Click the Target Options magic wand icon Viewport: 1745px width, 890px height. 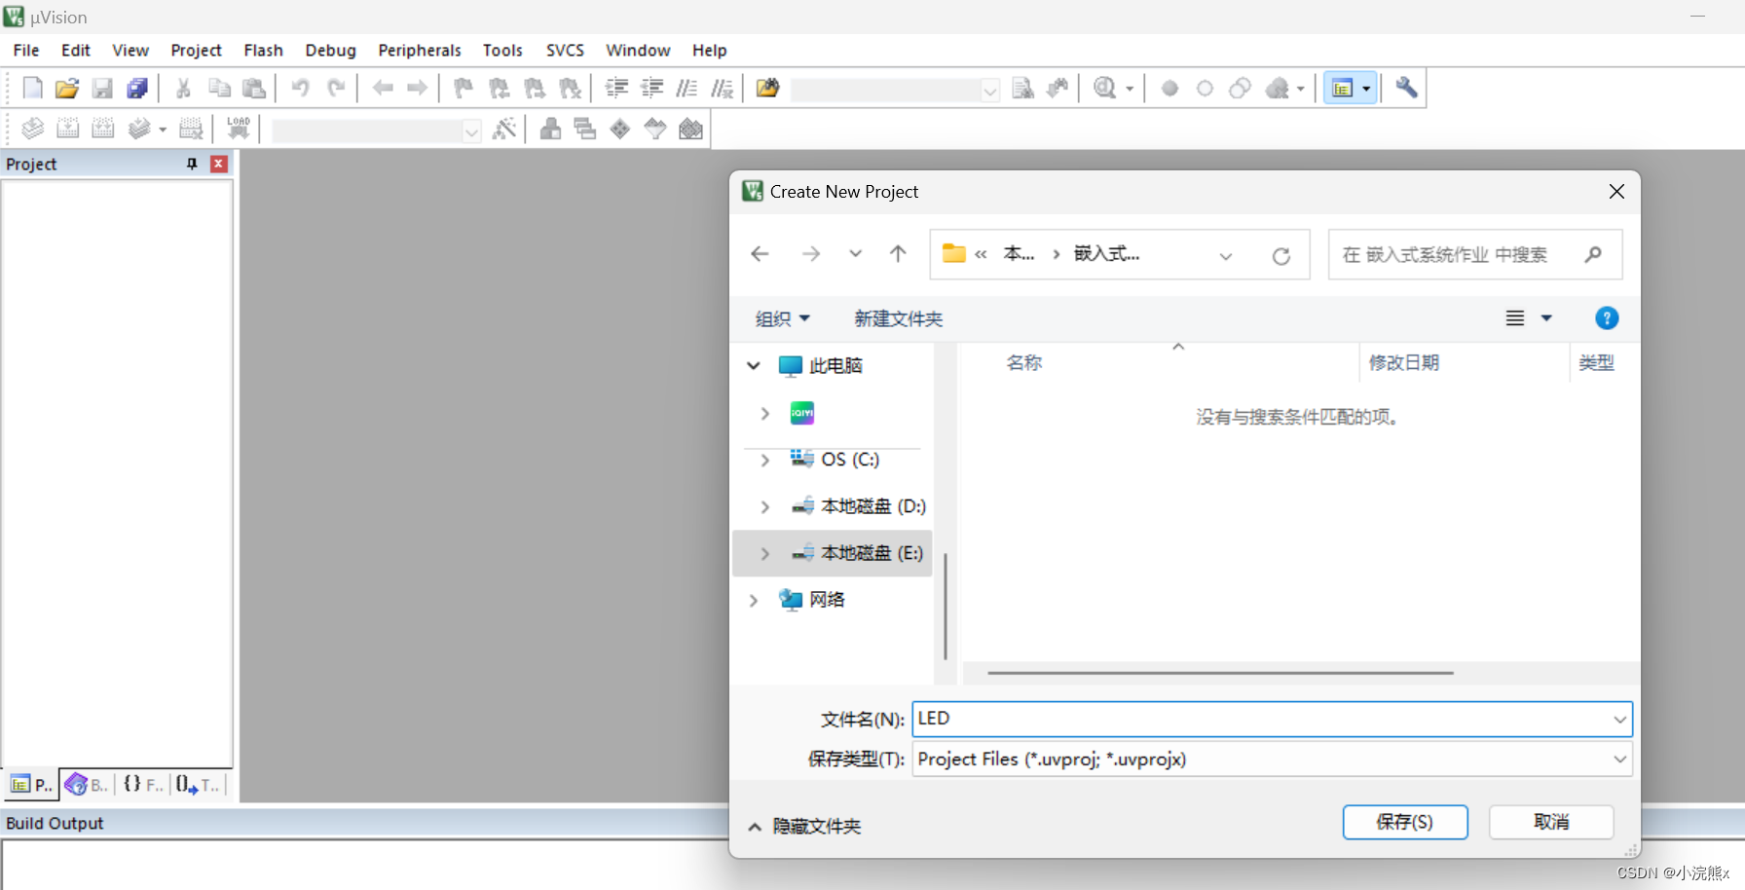[504, 129]
